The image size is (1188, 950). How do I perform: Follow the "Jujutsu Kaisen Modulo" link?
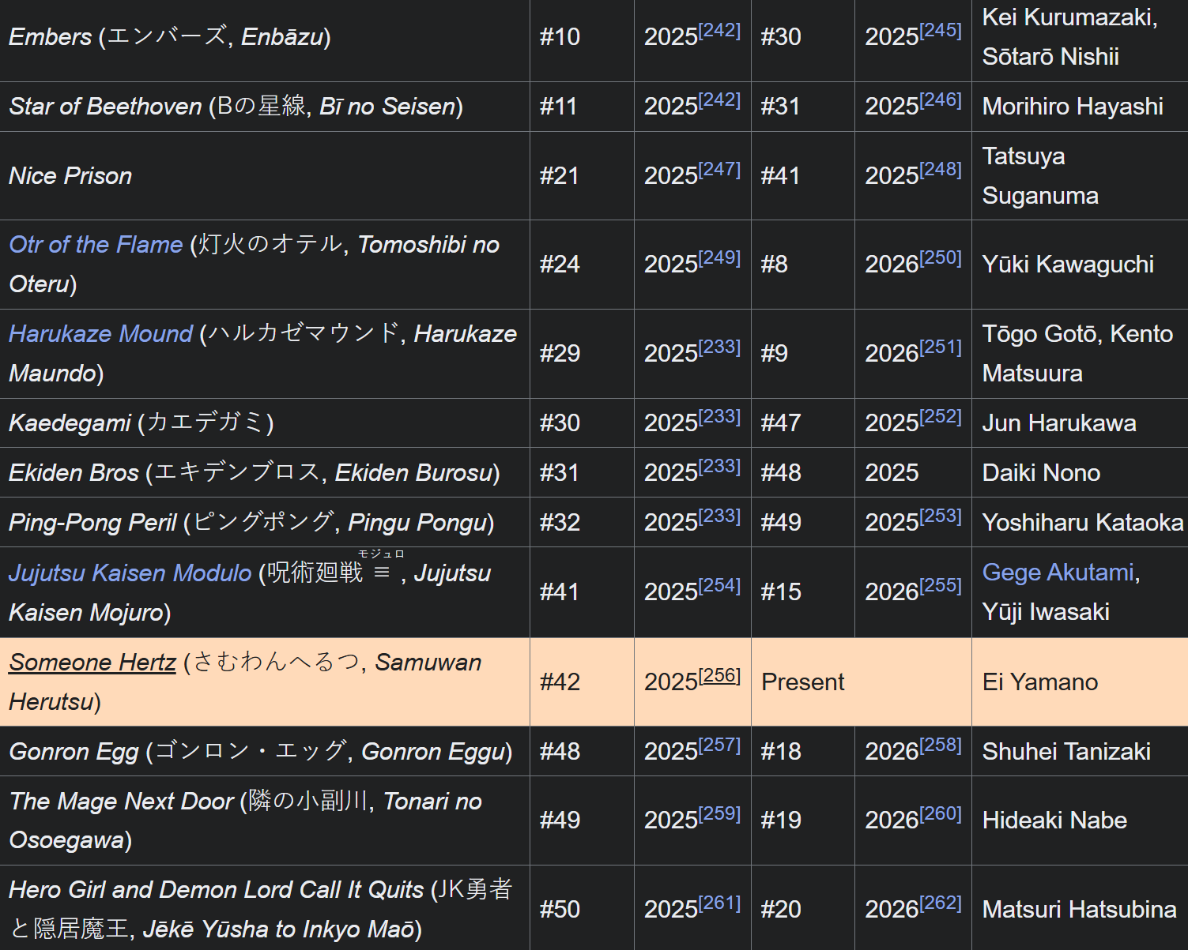point(130,573)
